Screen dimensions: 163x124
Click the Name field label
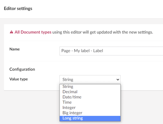[x=15, y=49]
